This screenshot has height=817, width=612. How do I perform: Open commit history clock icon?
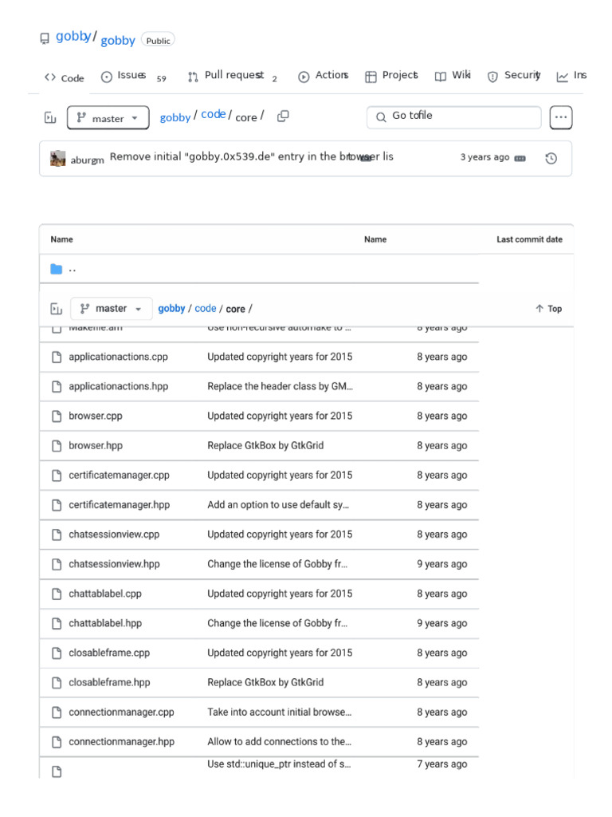click(x=551, y=158)
